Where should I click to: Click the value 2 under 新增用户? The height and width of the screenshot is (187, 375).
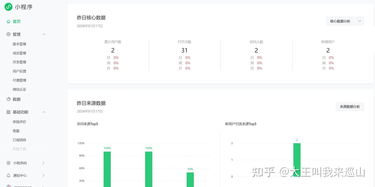coord(328,50)
